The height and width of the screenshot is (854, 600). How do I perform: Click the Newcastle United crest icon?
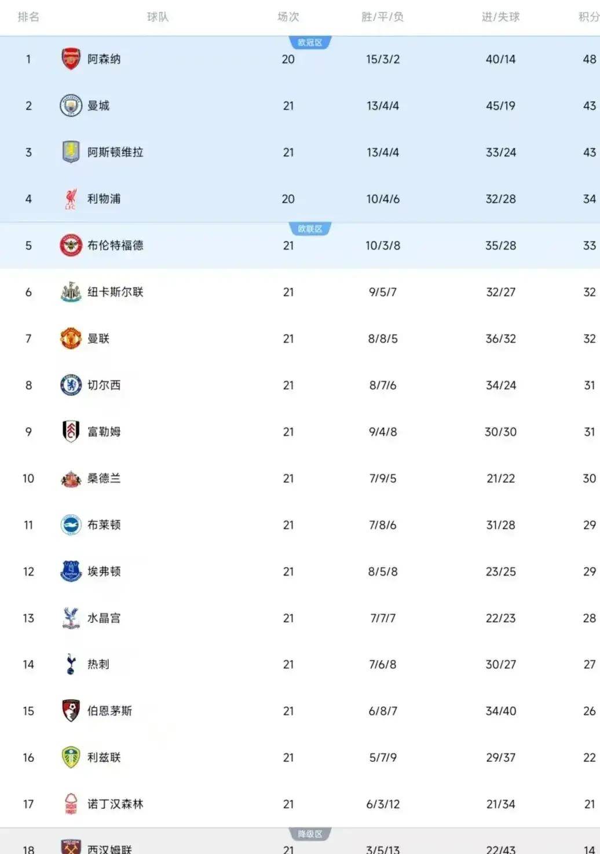(71, 292)
